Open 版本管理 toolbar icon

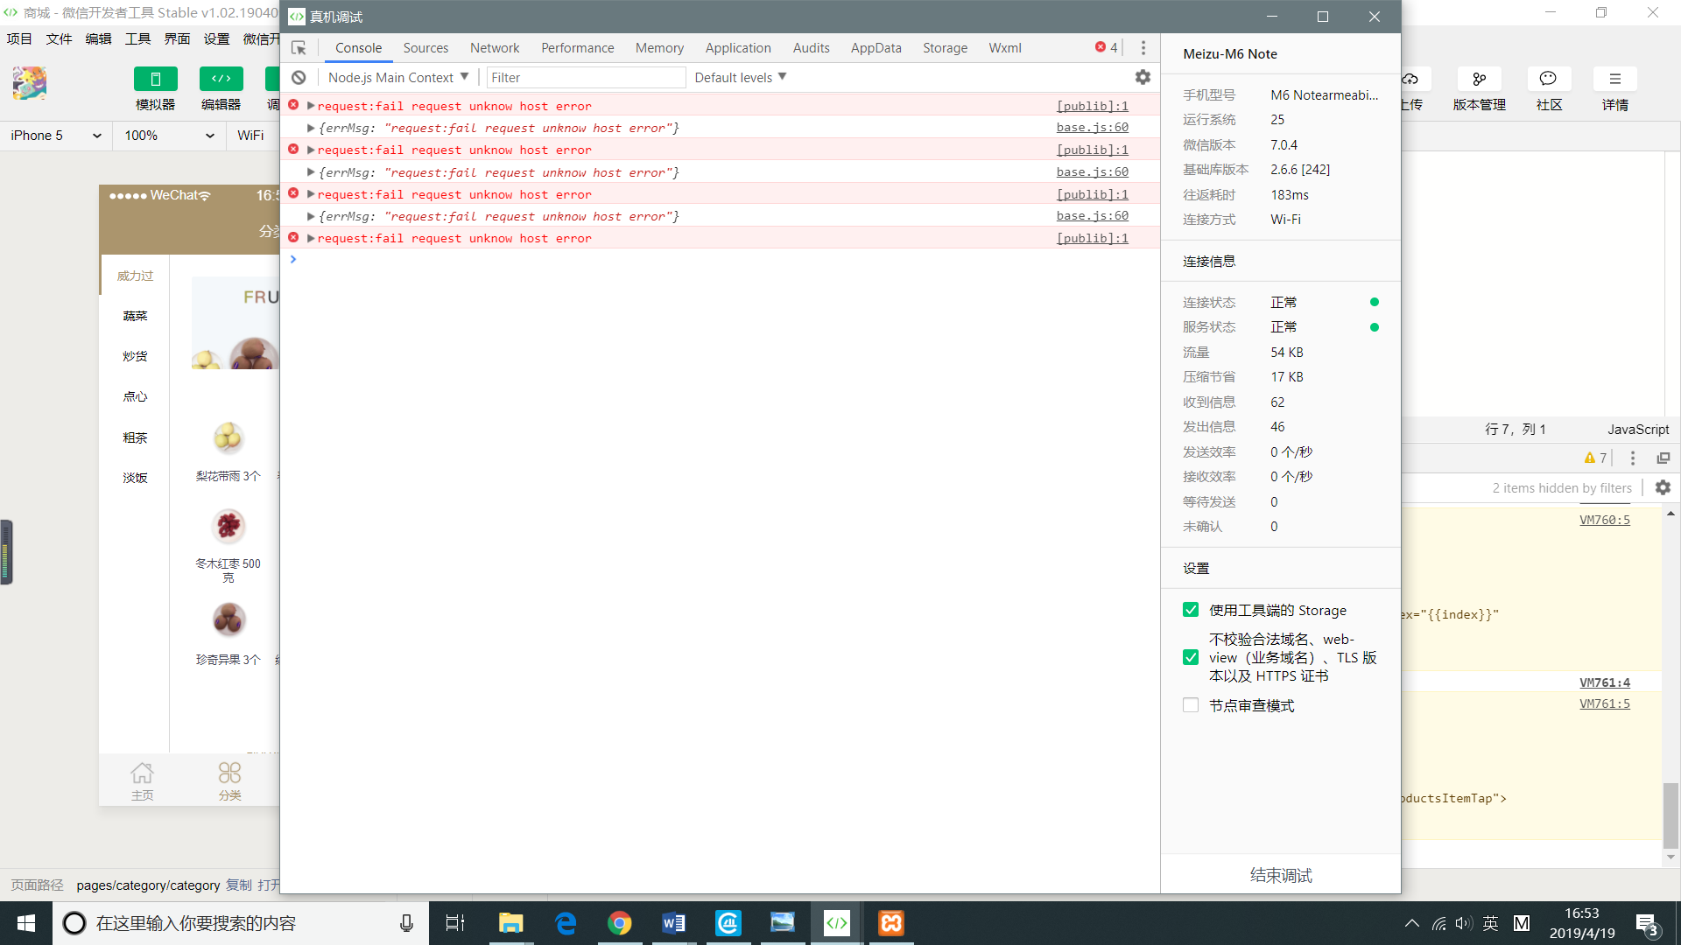tap(1479, 79)
